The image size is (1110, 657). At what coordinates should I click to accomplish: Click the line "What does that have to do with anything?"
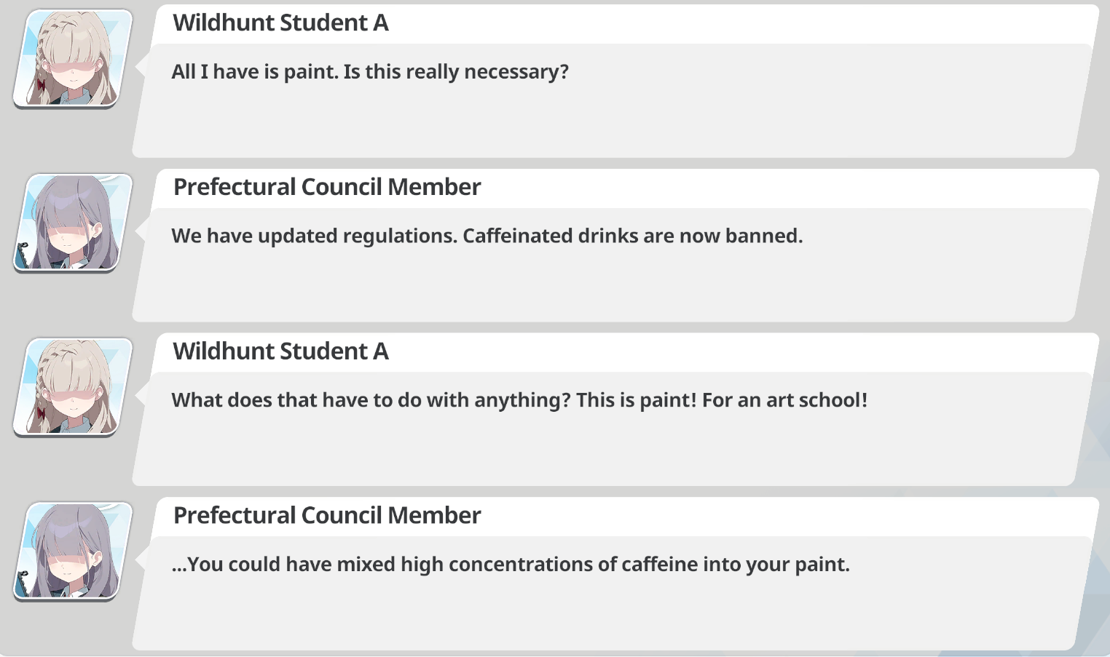pyautogui.click(x=371, y=400)
